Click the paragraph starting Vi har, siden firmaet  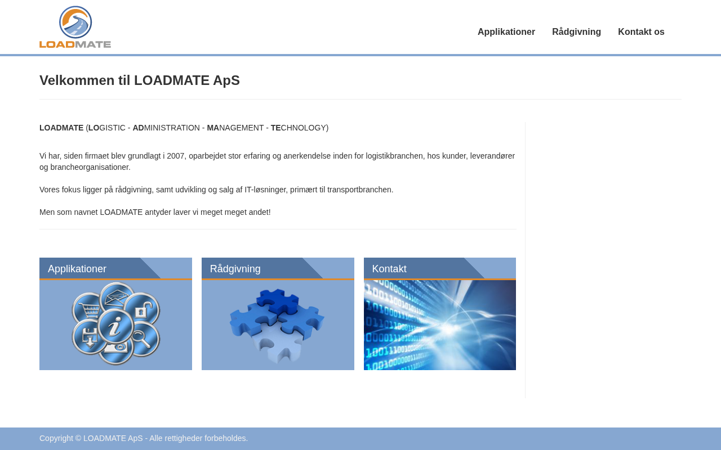coord(277,161)
